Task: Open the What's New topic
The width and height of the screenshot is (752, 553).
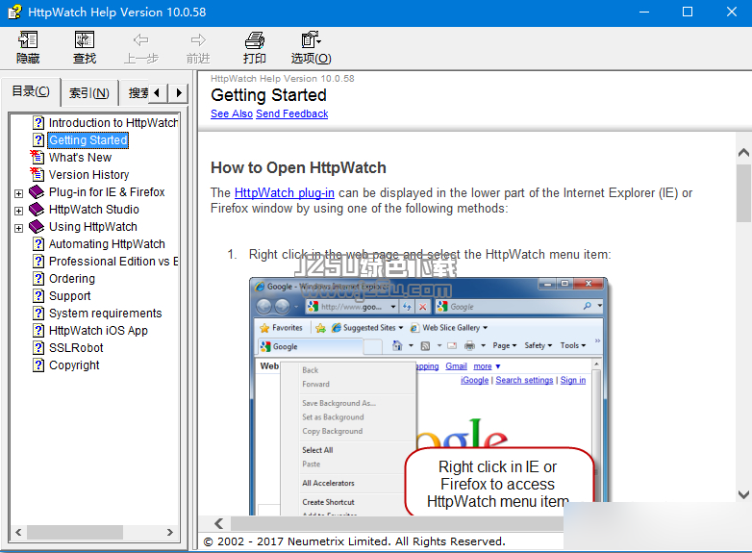Action: tap(80, 158)
